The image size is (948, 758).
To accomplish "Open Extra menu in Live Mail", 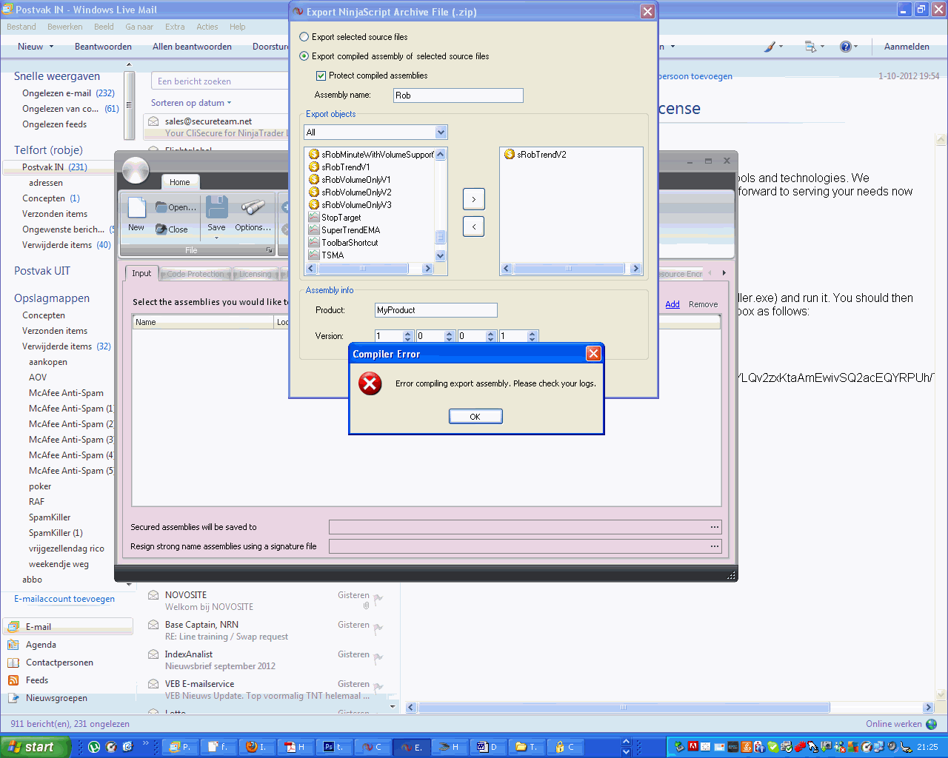I will [x=175, y=27].
